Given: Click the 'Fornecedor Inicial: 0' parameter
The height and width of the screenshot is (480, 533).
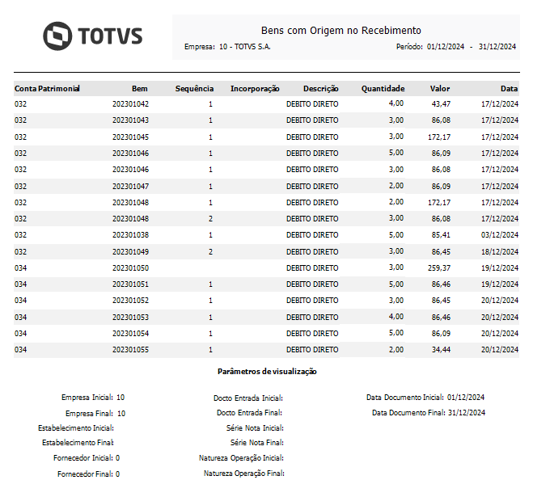Looking at the screenshot, I should point(87,458).
